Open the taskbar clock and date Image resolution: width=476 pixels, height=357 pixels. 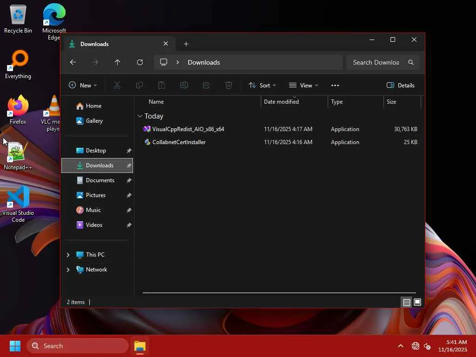(453, 346)
